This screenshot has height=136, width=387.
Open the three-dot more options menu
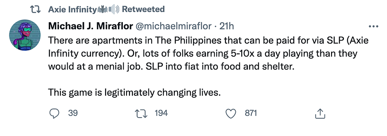pos(373,27)
